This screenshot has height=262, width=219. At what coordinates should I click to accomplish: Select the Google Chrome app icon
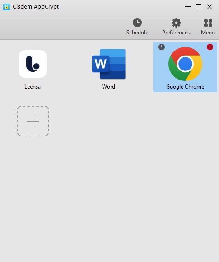coord(185,64)
